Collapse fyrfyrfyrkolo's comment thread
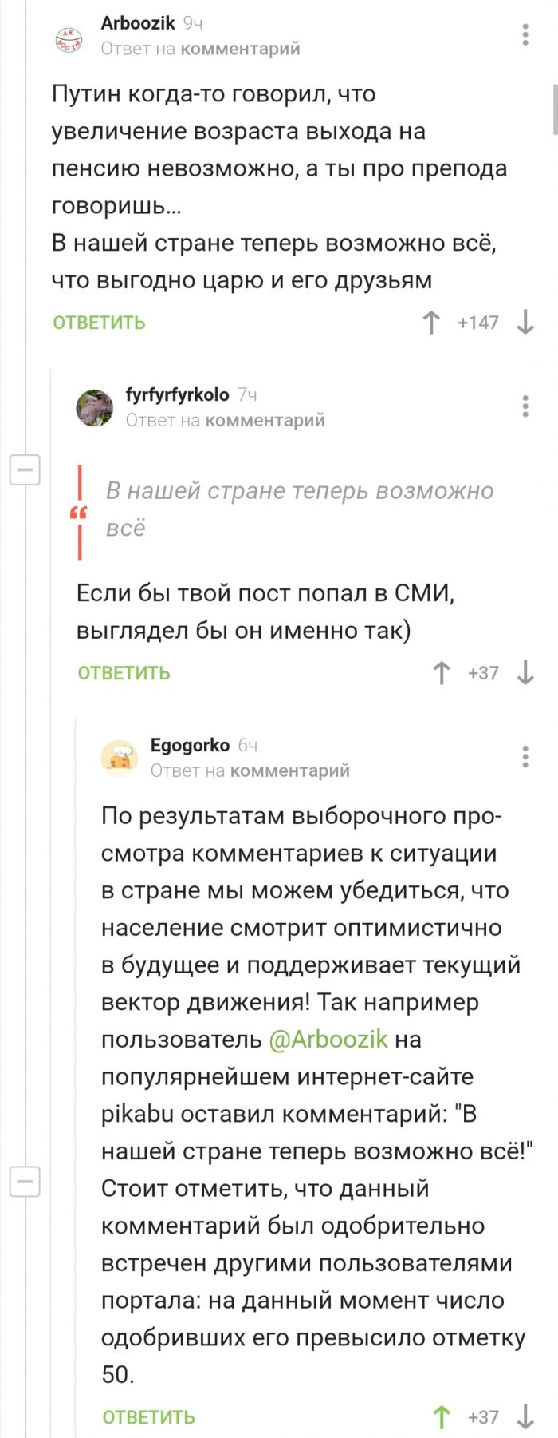This screenshot has height=1438, width=558. coord(25,469)
